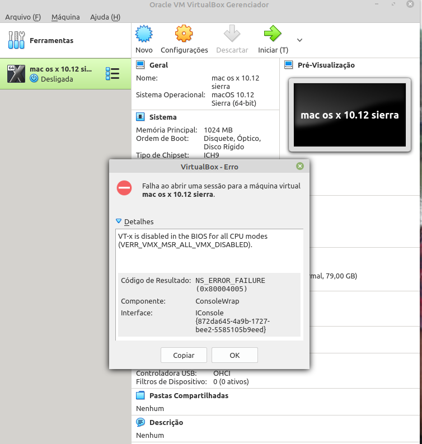Click the Sistema section chip icon
Image resolution: width=422 pixels, height=444 pixels.
point(140,117)
